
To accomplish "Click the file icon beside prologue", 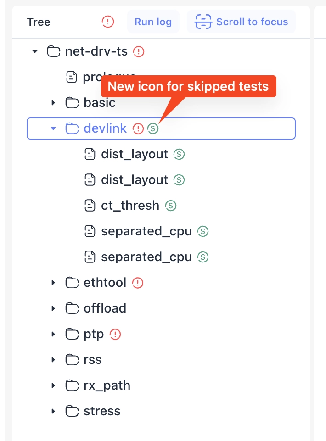I will tap(71, 77).
